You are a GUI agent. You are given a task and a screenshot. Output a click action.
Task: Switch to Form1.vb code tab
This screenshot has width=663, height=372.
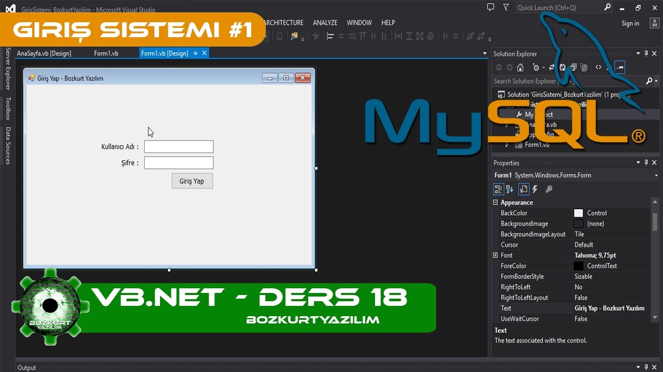pyautogui.click(x=106, y=53)
